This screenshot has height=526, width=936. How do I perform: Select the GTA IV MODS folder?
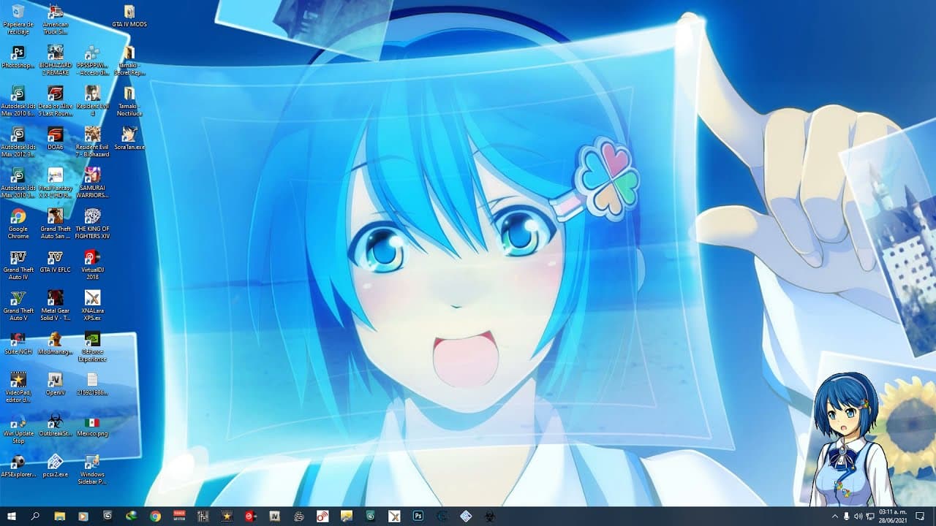129,16
